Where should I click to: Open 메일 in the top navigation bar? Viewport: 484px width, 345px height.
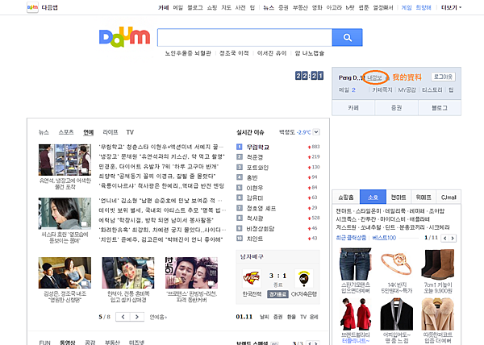click(x=178, y=7)
